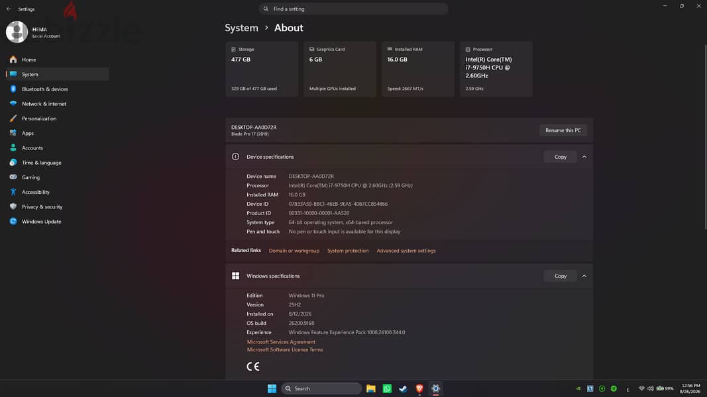Open the clock and date flyout
This screenshot has width=707, height=397.
[691, 388]
